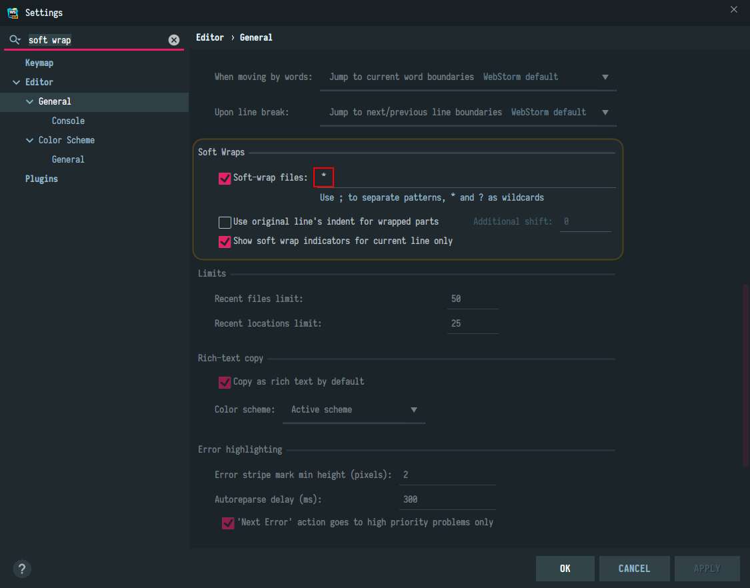Select the Editor category in the tree
Viewport: 750px width, 588px height.
pos(39,82)
